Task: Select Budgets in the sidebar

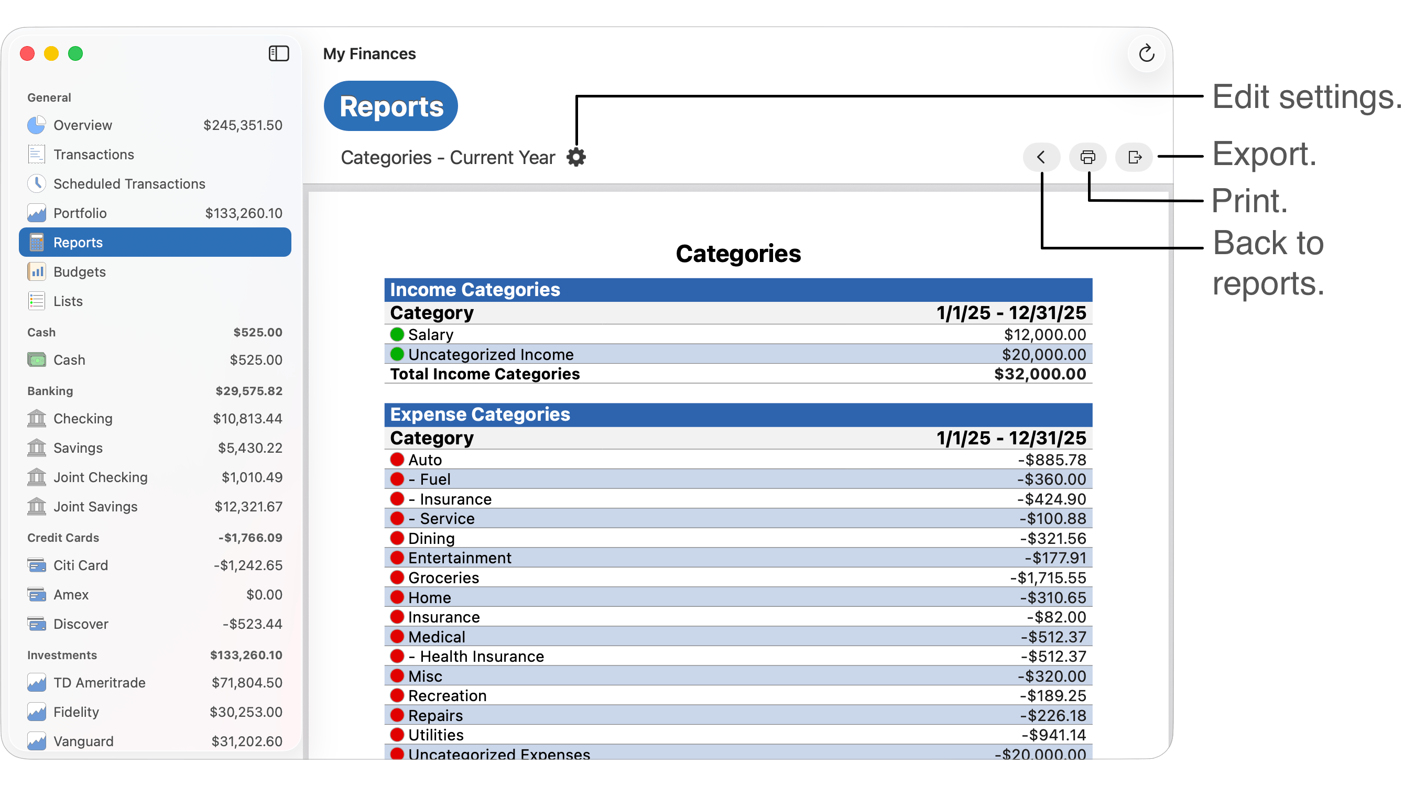Action: (x=80, y=272)
